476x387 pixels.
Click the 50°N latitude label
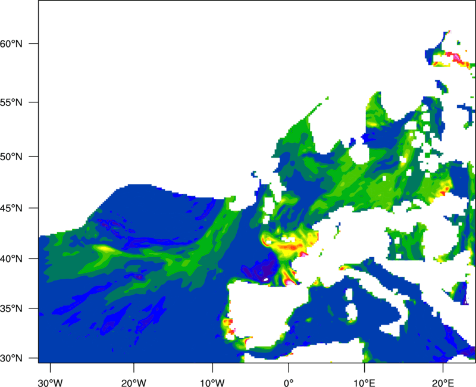[x=11, y=157]
